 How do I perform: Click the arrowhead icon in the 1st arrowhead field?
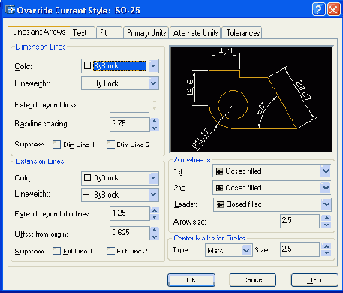[219, 171]
